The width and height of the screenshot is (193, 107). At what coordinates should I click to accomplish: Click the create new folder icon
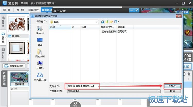(x=111, y=22)
